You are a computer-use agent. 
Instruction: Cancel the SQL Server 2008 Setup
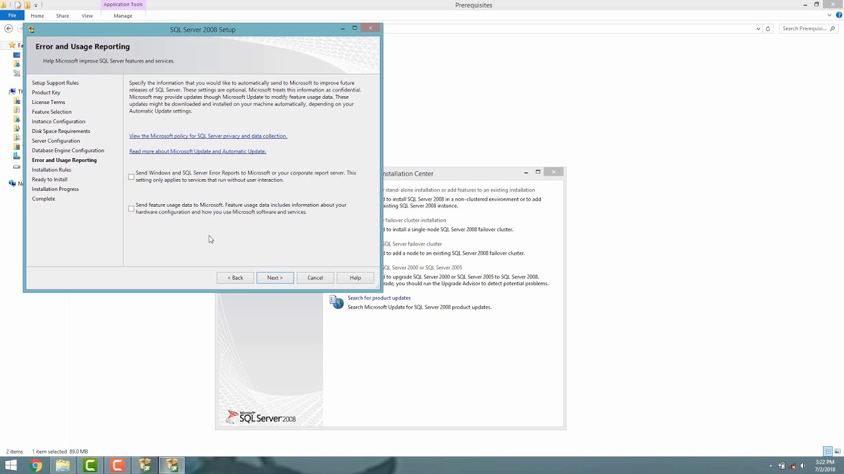[315, 278]
